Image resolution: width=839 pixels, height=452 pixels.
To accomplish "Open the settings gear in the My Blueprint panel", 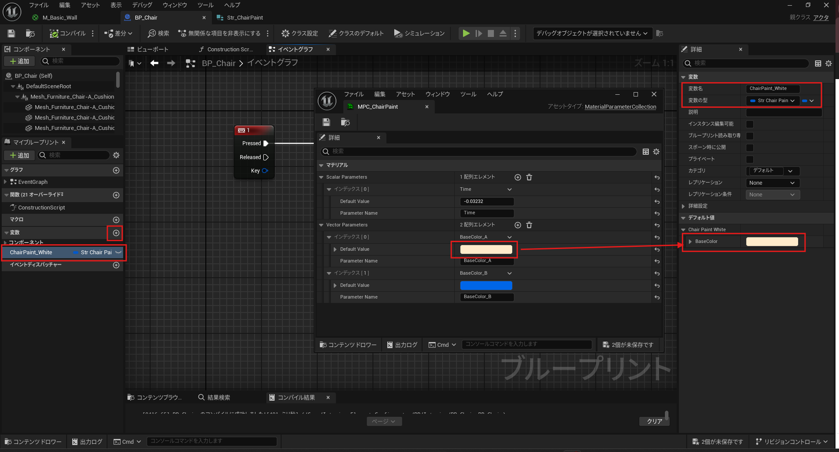I will pyautogui.click(x=116, y=155).
